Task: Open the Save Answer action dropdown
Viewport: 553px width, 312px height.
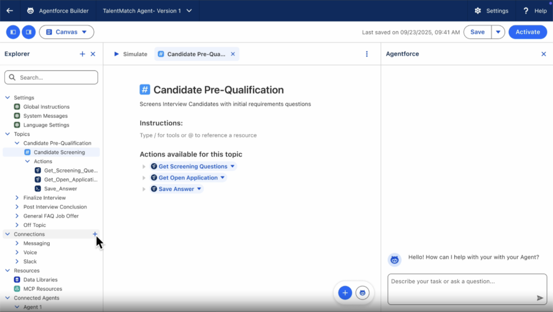Action: tap(199, 189)
